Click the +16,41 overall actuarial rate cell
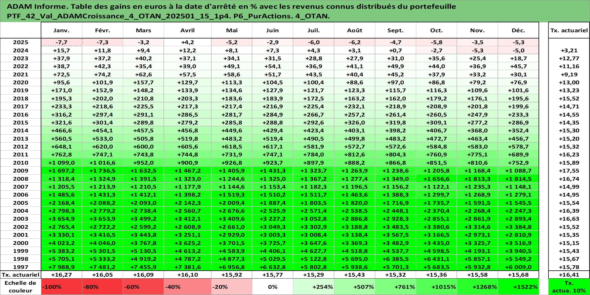590x295 pixels. [569, 275]
